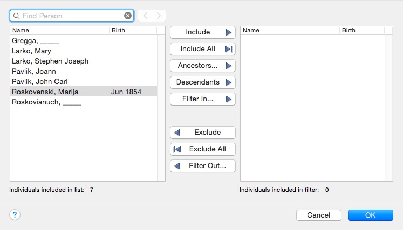Click Include All button
This screenshot has height=230, width=403.
[x=203, y=49]
